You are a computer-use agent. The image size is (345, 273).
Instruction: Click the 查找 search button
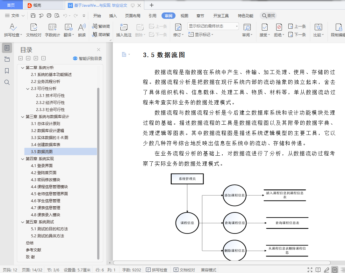268,16
